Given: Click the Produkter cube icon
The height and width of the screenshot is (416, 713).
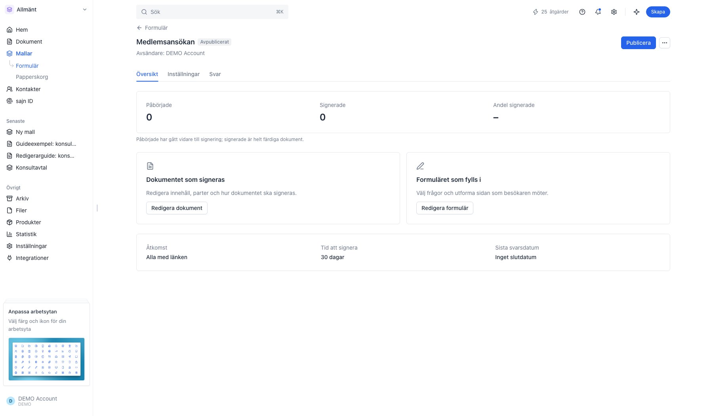Looking at the screenshot, I should [10, 222].
